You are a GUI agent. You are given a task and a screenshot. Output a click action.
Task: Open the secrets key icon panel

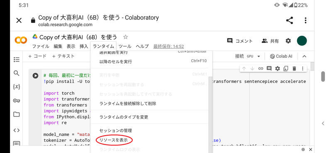point(17,101)
